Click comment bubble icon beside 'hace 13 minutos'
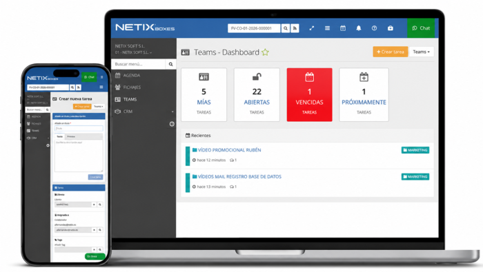This screenshot has width=483, height=272. [x=232, y=187]
